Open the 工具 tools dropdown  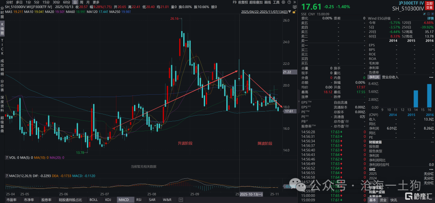click(x=275, y=2)
